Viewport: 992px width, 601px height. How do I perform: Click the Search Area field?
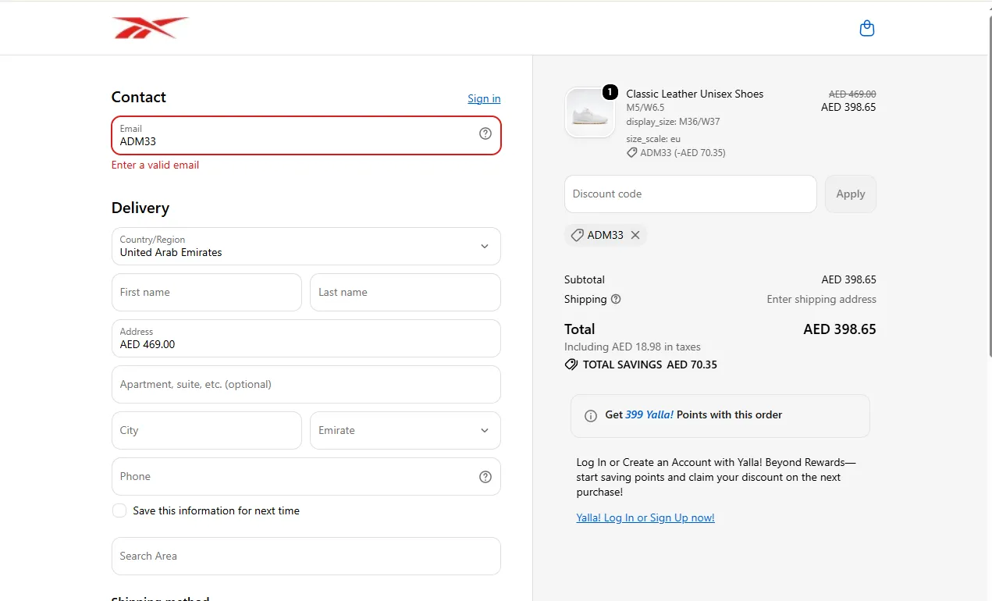[x=306, y=556]
